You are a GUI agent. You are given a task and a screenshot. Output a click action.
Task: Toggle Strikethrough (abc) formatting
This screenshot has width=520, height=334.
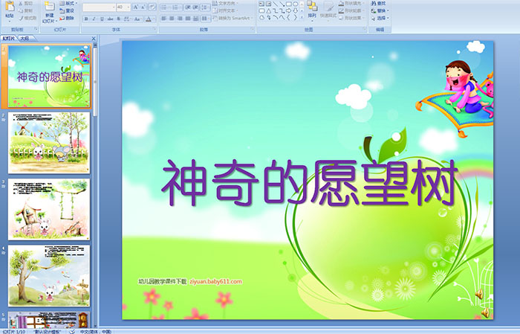click(110, 19)
